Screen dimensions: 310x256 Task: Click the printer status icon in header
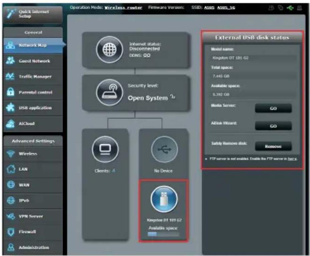[x=300, y=8]
